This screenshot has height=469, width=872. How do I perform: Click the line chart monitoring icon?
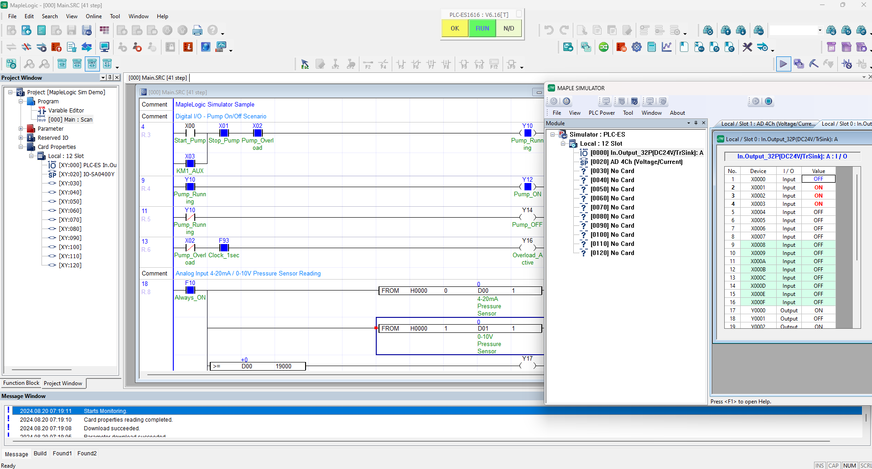(666, 47)
